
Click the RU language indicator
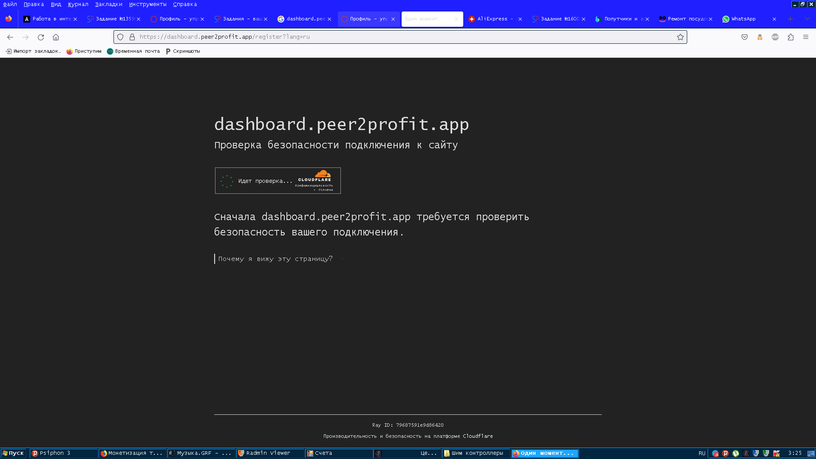pos(702,453)
